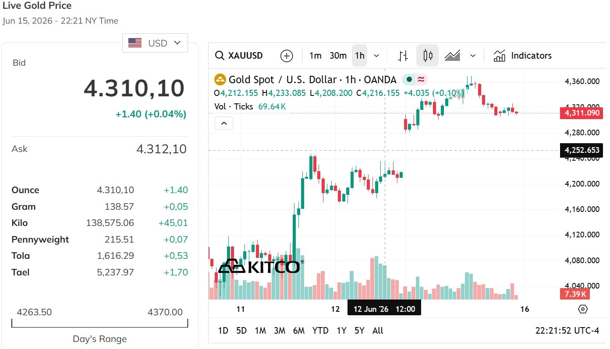Click the add symbol plus icon
The width and height of the screenshot is (610, 349).
point(287,56)
